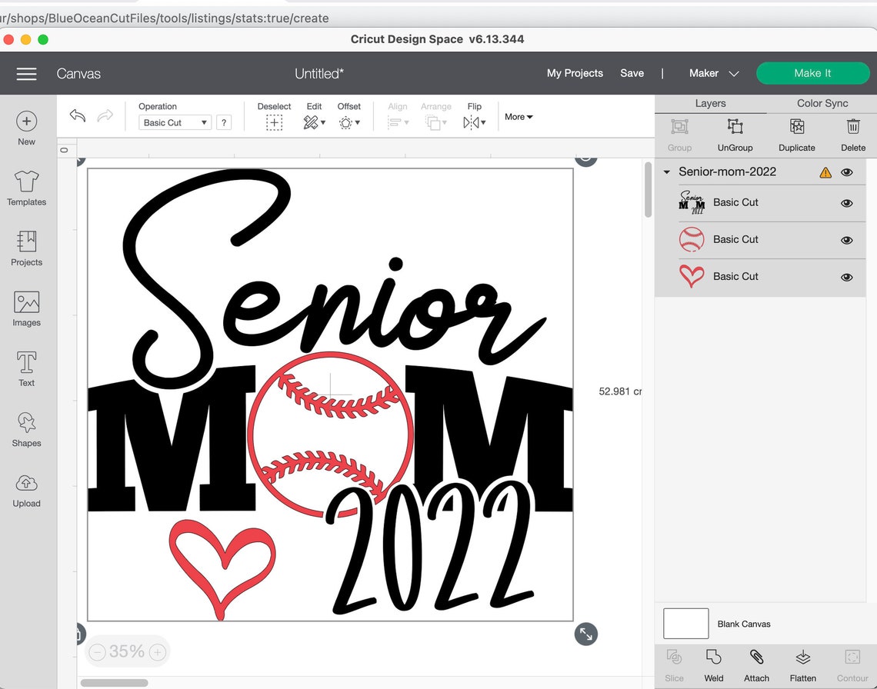Screen dimensions: 877x689
Task: Open the Blank Canvas color swatch
Action: [x=685, y=624]
